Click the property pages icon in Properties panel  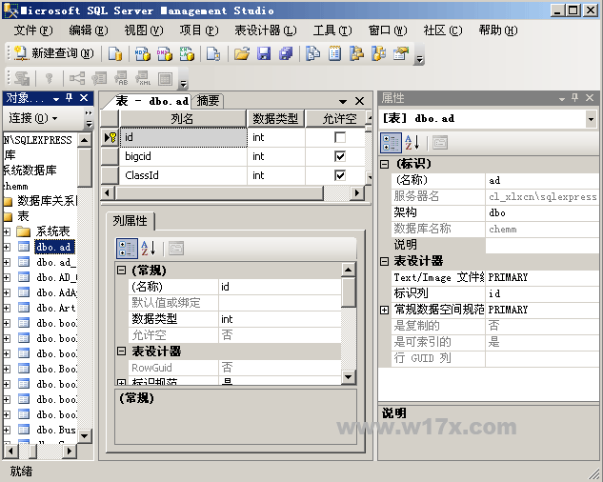point(440,143)
